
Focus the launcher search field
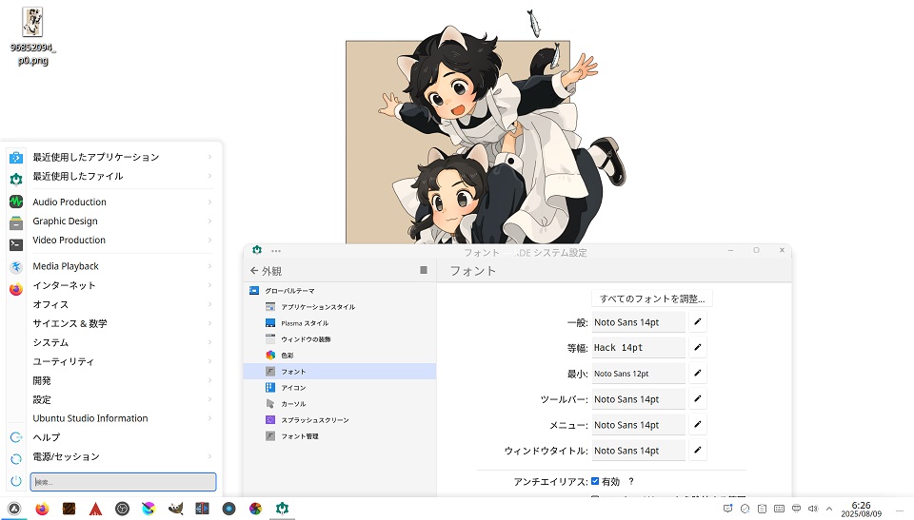click(x=123, y=482)
